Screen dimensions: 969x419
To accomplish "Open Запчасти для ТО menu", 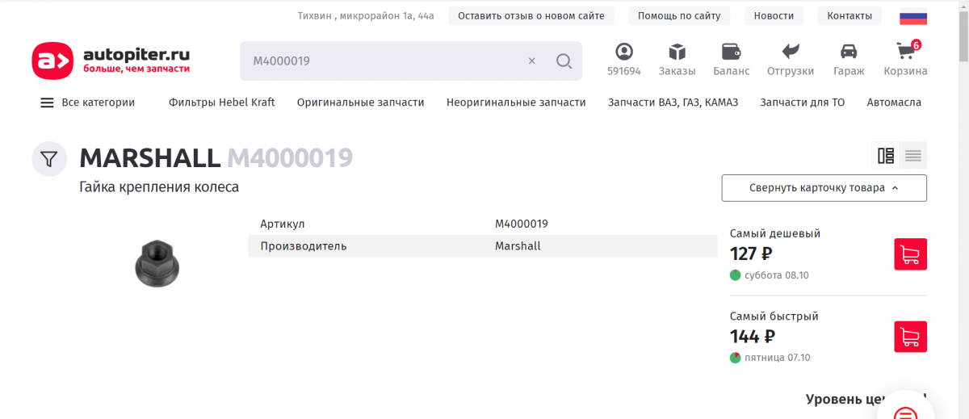I will click(x=802, y=103).
